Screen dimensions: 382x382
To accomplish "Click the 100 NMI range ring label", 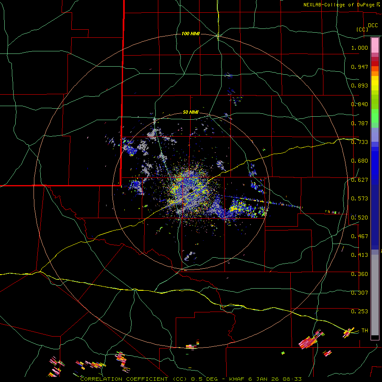I will point(191,34).
